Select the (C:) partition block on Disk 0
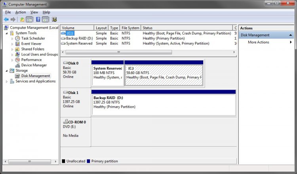Screen dimensions: 297x174 [x=164, y=75]
